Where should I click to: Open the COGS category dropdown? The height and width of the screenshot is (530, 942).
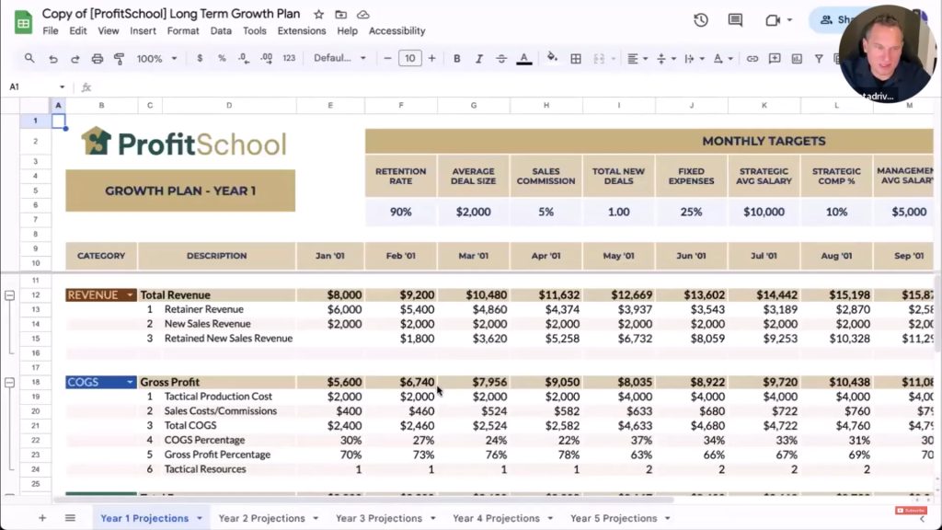coord(130,382)
